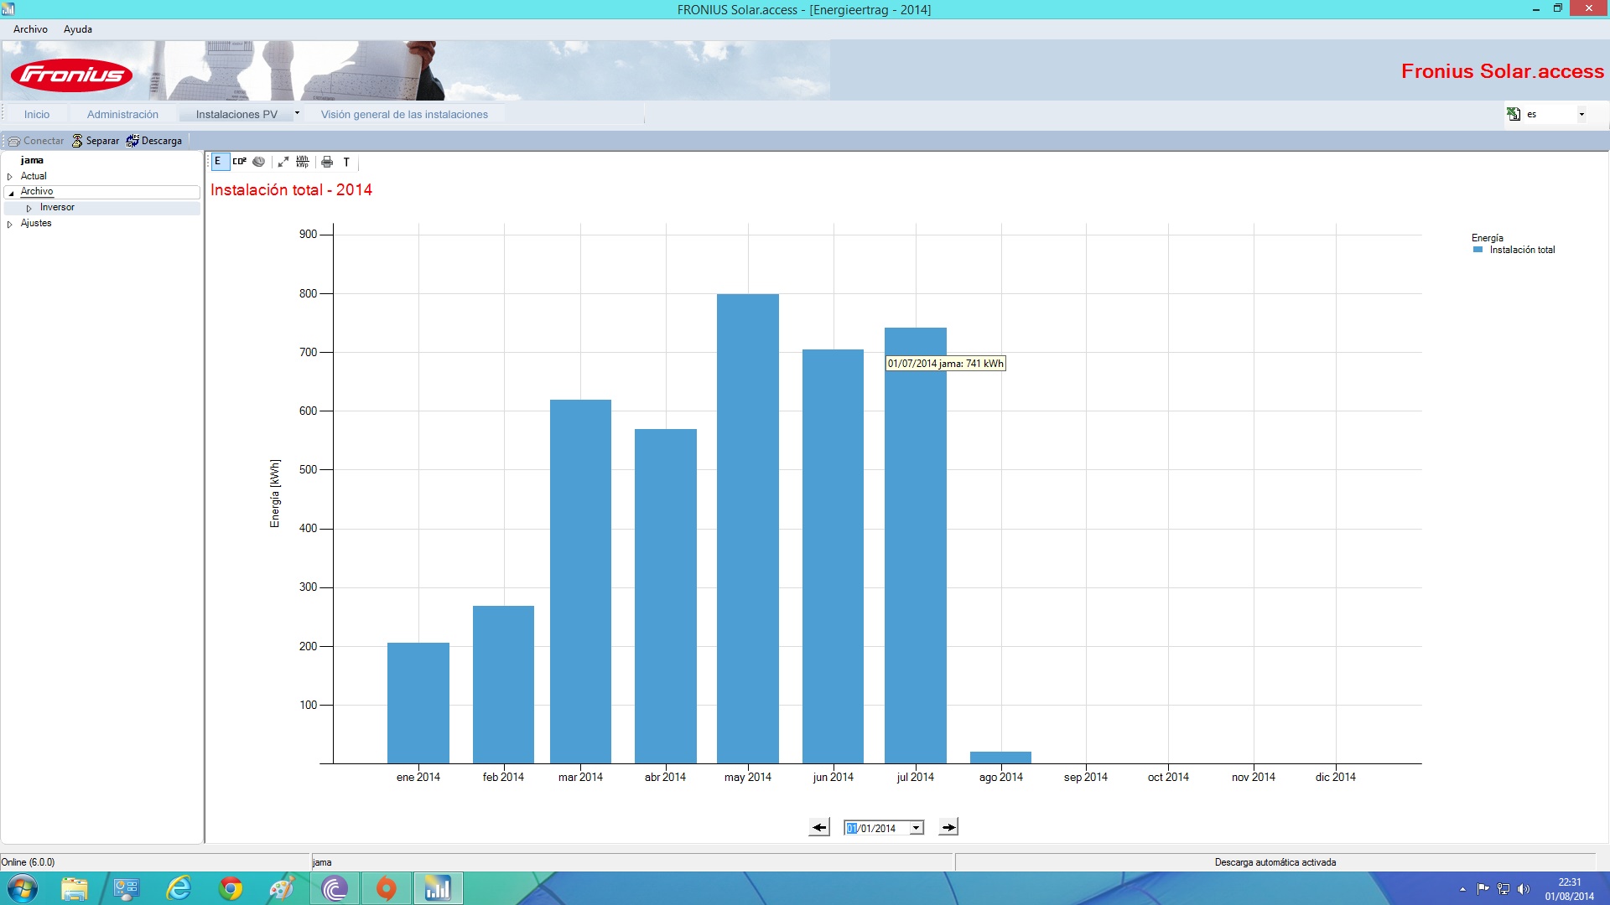1610x905 pixels.
Task: Open Paint from the taskbar
Action: (282, 888)
